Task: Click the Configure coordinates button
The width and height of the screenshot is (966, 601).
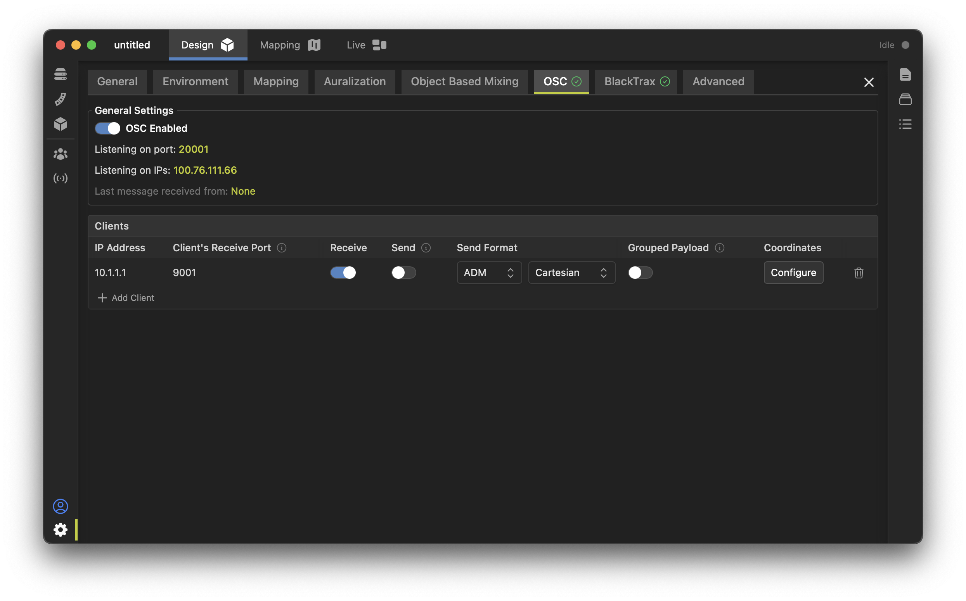Action: click(x=793, y=273)
